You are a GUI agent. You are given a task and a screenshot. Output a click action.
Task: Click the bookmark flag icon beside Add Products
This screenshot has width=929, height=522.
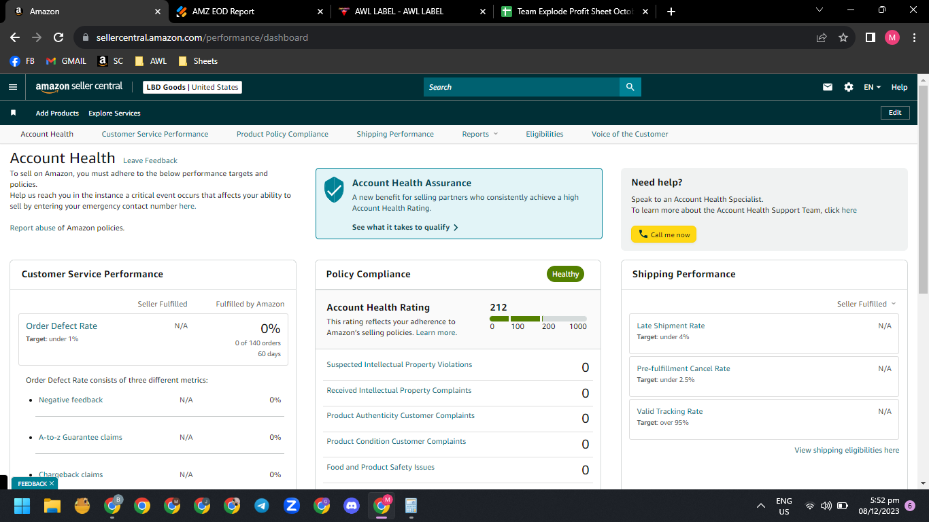click(13, 113)
